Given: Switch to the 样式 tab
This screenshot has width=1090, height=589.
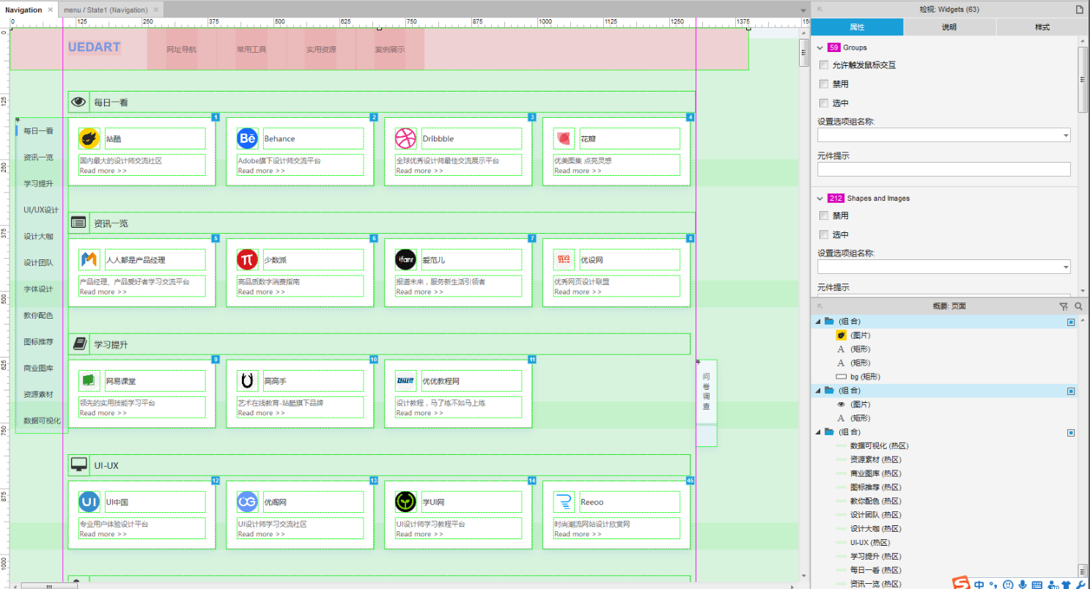Looking at the screenshot, I should (1042, 27).
